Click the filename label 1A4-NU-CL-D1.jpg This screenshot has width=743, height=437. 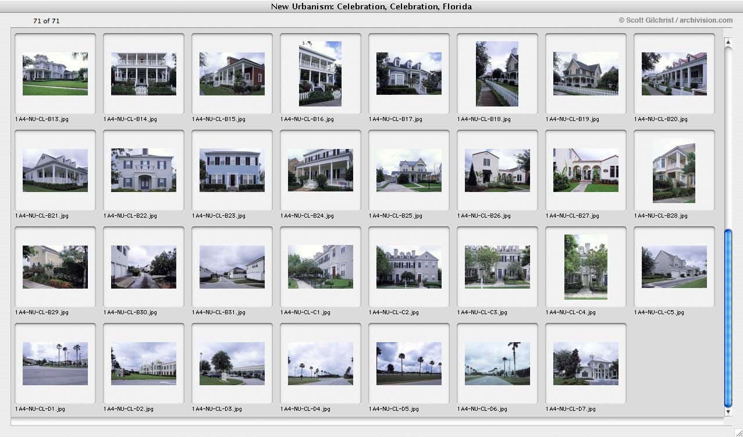(40, 409)
